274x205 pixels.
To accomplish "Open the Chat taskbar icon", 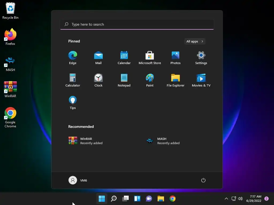I will pos(149,199).
